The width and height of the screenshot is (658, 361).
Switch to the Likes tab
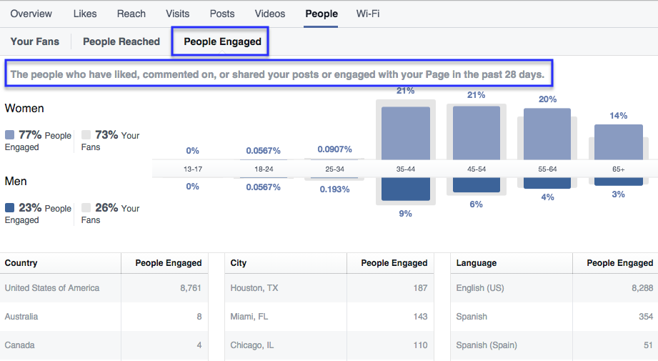coord(85,14)
